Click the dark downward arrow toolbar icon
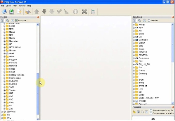This screenshot has height=121, width=175. [44, 11]
